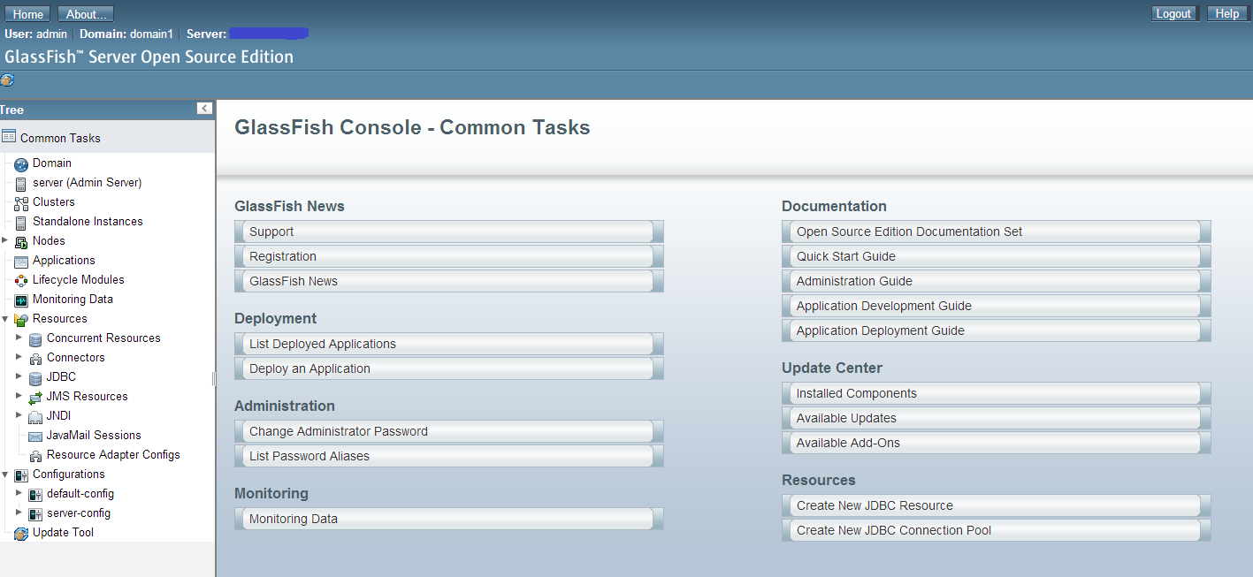Click the Concurrent Resources icon

pos(35,338)
